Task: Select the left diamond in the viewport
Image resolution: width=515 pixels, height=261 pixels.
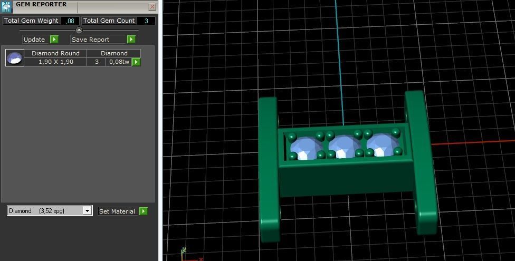Action: click(306, 148)
